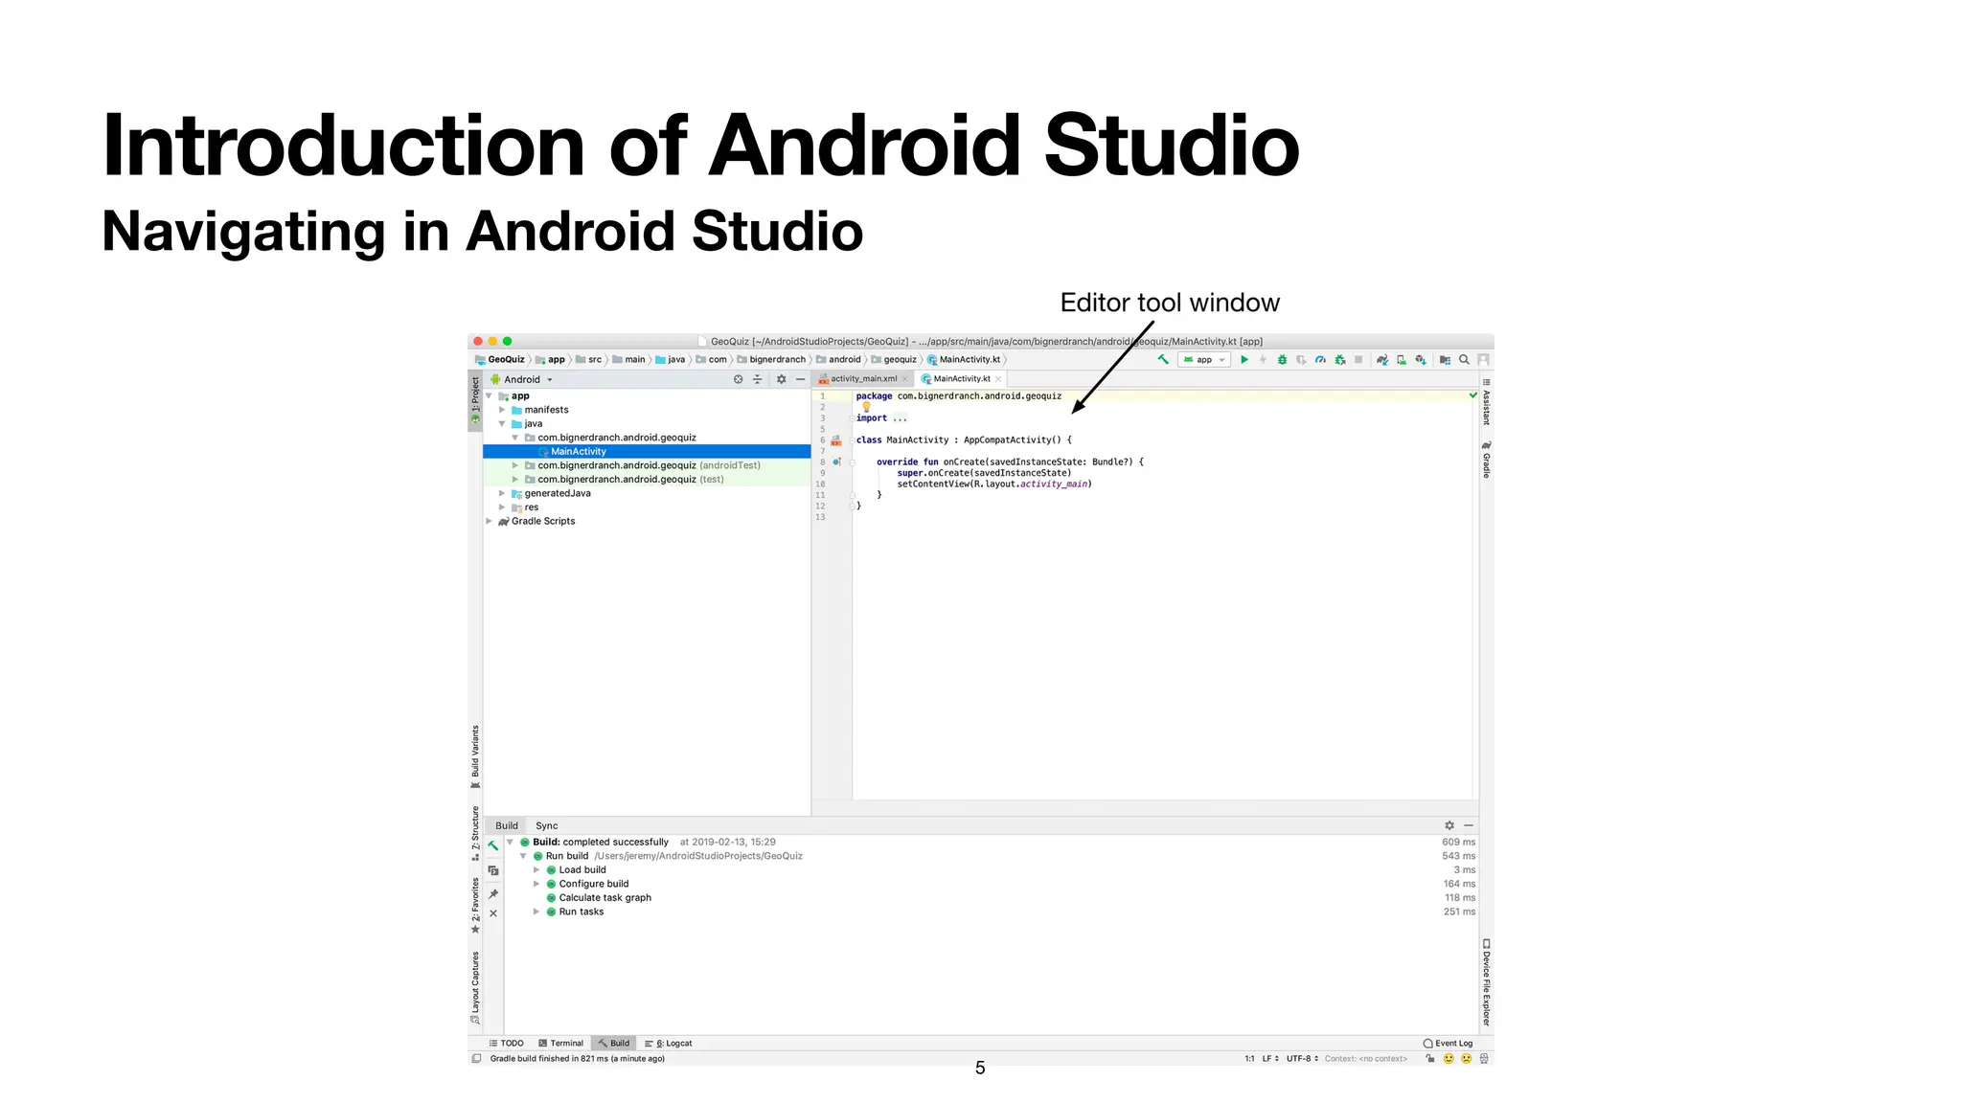This screenshot has height=1103, width=1962.
Task: Run the app with green play button
Action: [1244, 360]
